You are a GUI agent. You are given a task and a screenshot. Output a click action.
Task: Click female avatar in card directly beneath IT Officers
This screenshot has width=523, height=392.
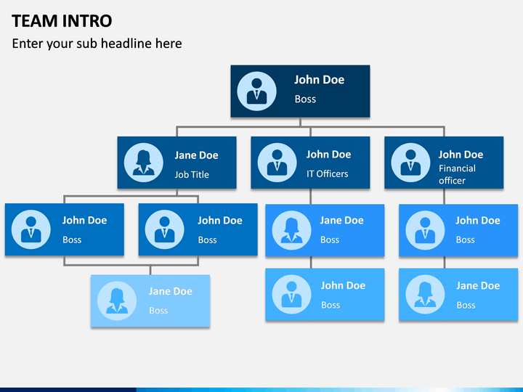tap(291, 230)
